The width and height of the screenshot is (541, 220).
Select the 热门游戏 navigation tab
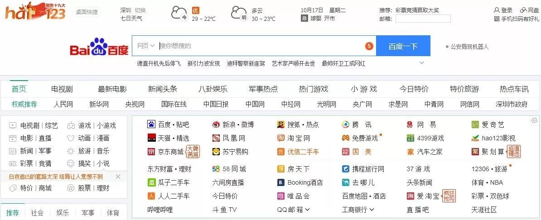(313, 89)
